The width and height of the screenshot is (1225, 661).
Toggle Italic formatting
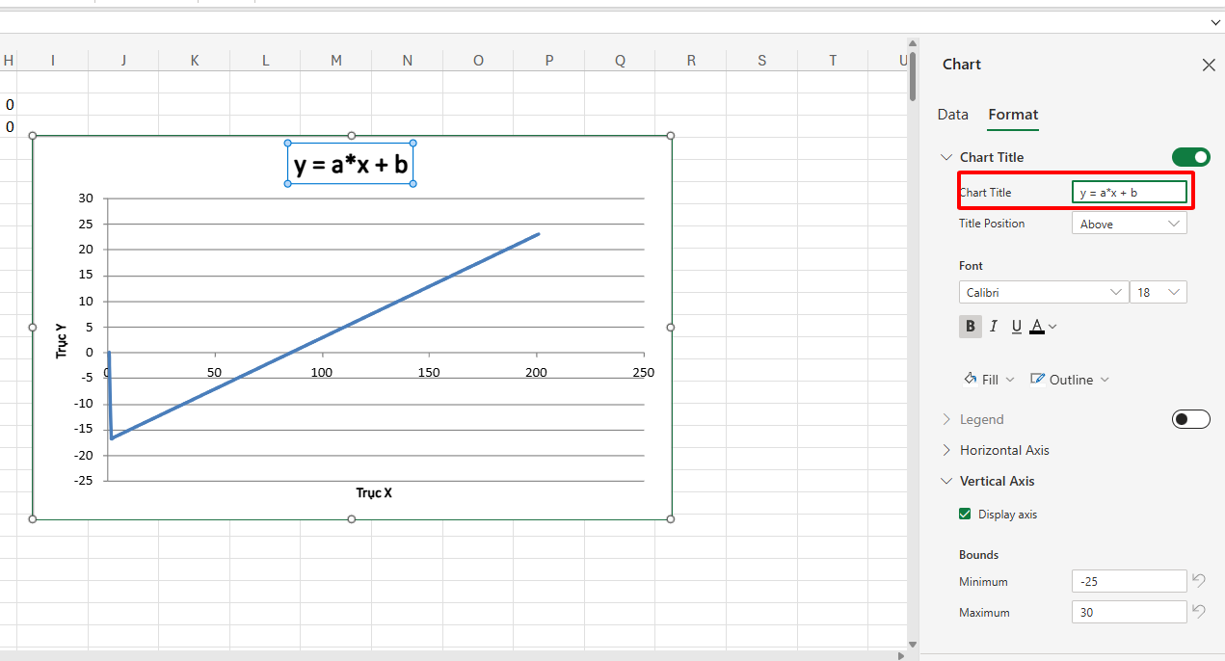tap(994, 327)
